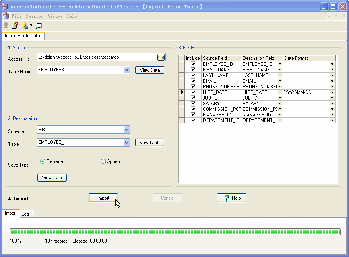Click the inner window minimize icon
This screenshot has width=349, height=257.
click(329, 16)
